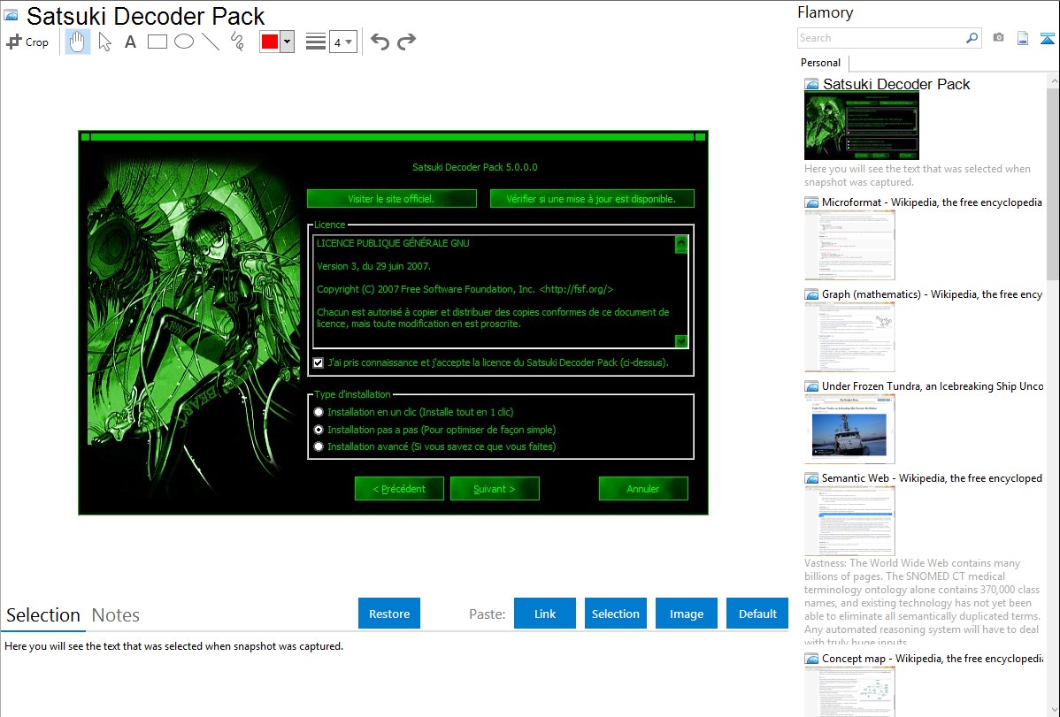Click the line thickness icon
The image size is (1060, 717).
[x=316, y=42]
